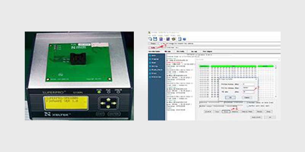This screenshot has width=305, height=152.
Task: Open the Buffer menu in menu bar
Action: (154, 35)
